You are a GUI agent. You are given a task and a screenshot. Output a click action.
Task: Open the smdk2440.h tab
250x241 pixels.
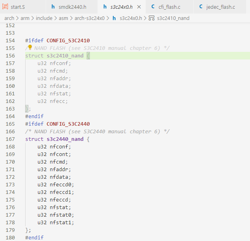71,7
